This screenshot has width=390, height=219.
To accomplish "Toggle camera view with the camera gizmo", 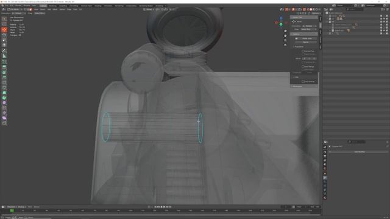I will [x=285, y=40].
